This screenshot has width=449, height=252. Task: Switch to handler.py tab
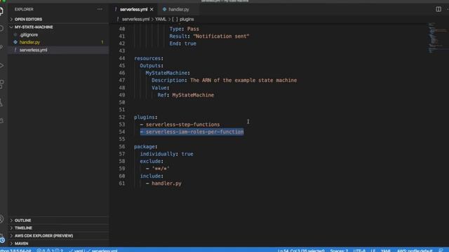click(x=179, y=9)
